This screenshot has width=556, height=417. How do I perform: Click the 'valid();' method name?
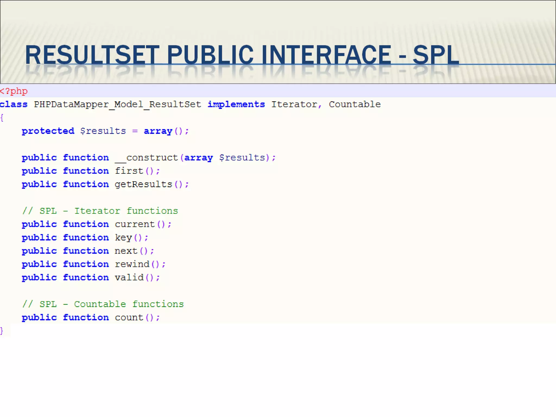point(137,277)
